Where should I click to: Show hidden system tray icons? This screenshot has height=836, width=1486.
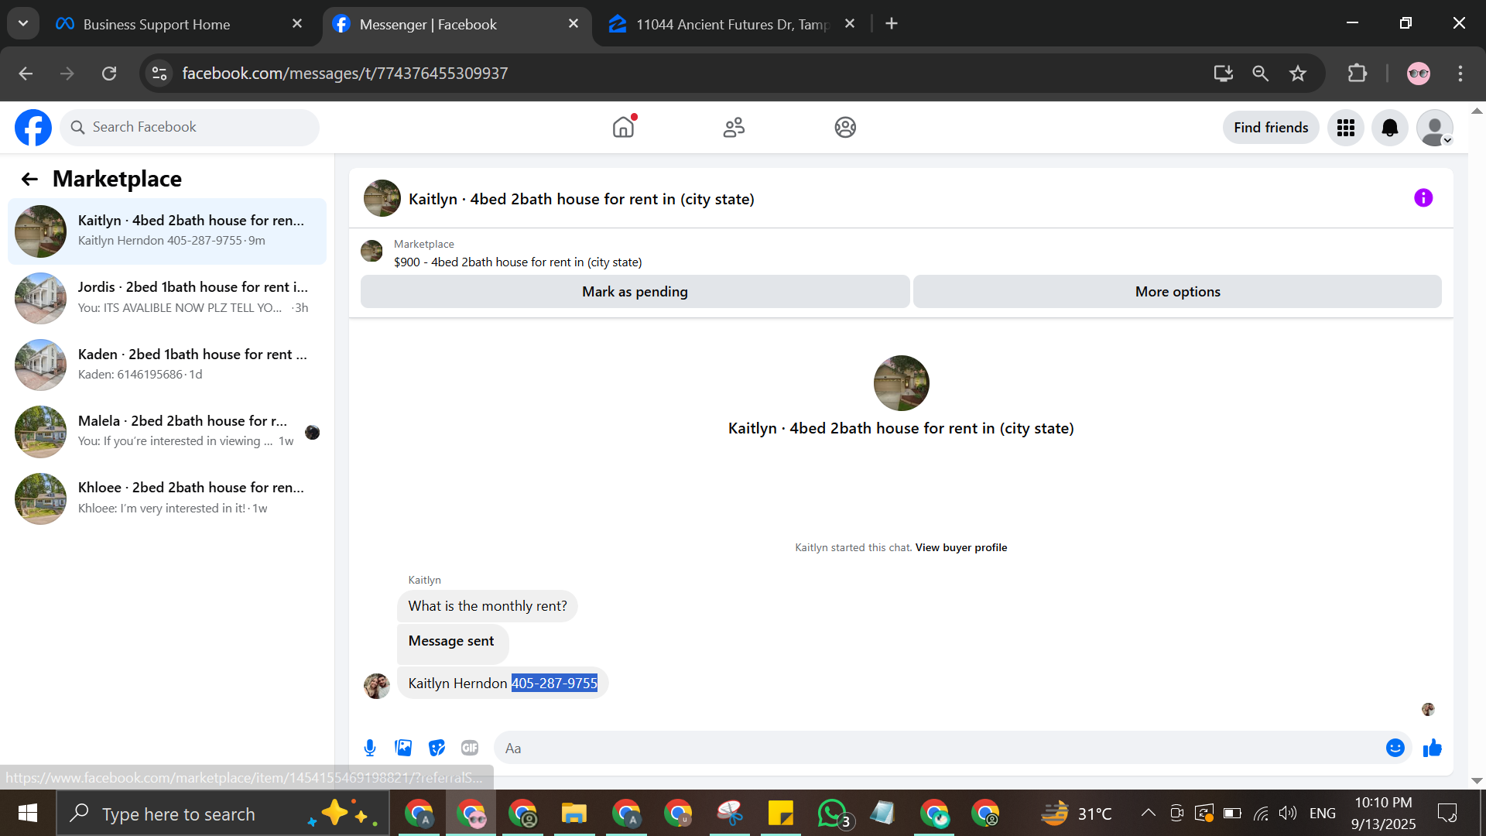pyautogui.click(x=1149, y=814)
